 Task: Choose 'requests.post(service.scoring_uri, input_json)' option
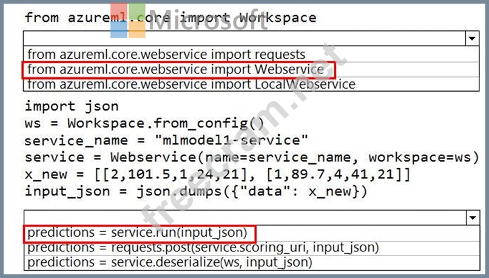coord(203,248)
